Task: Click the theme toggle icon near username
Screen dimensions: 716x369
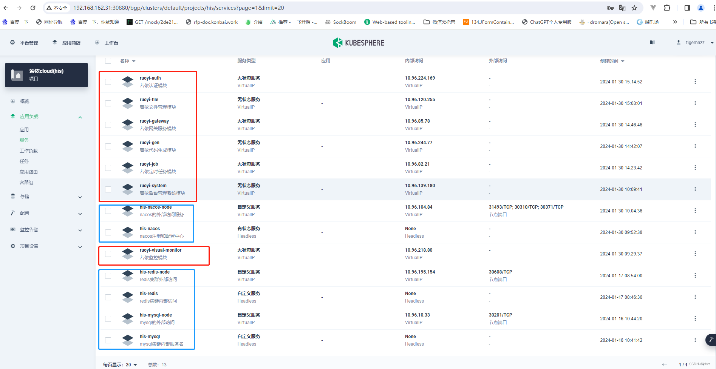Action: 652,42
